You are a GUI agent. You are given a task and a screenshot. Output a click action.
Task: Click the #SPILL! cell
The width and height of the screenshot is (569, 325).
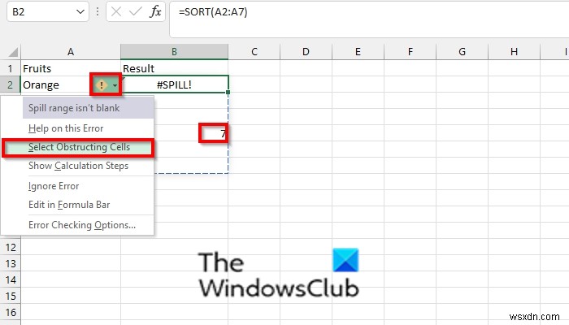tap(174, 84)
